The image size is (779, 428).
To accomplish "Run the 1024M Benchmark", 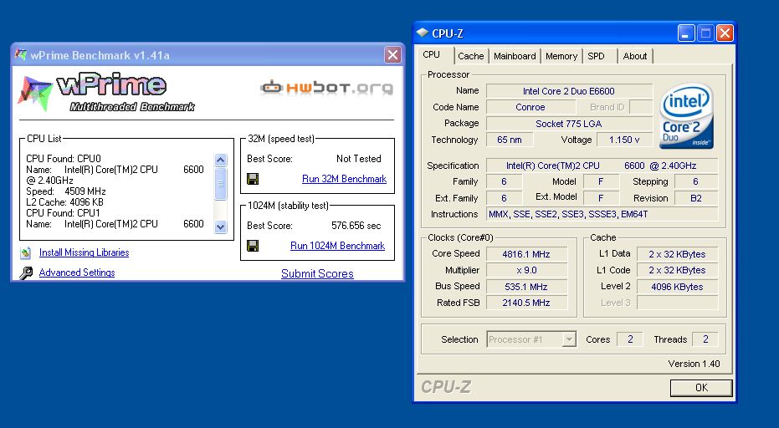I will [338, 246].
